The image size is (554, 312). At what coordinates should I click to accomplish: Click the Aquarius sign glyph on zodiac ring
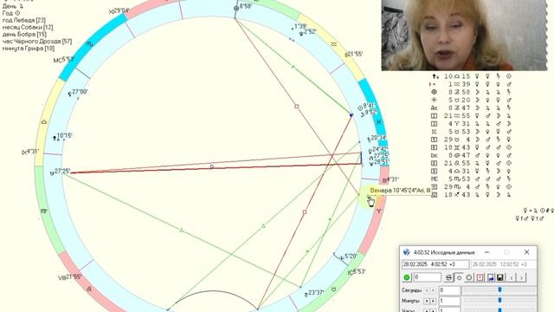tap(333, 44)
